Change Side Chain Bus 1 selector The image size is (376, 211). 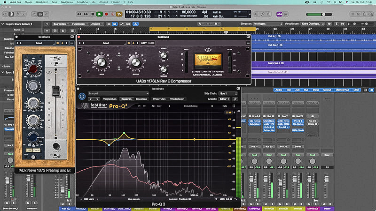(228, 93)
